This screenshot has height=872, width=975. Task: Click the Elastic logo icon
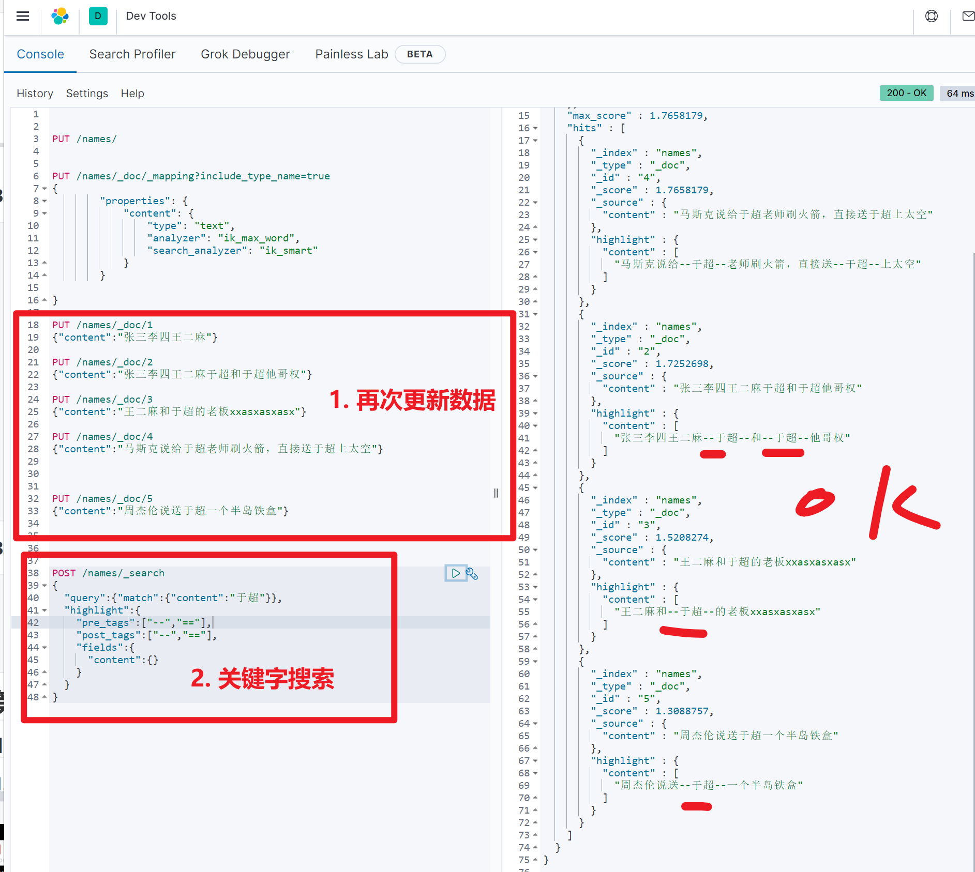click(60, 16)
